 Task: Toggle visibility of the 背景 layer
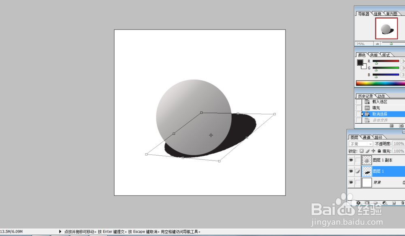[x=350, y=182]
